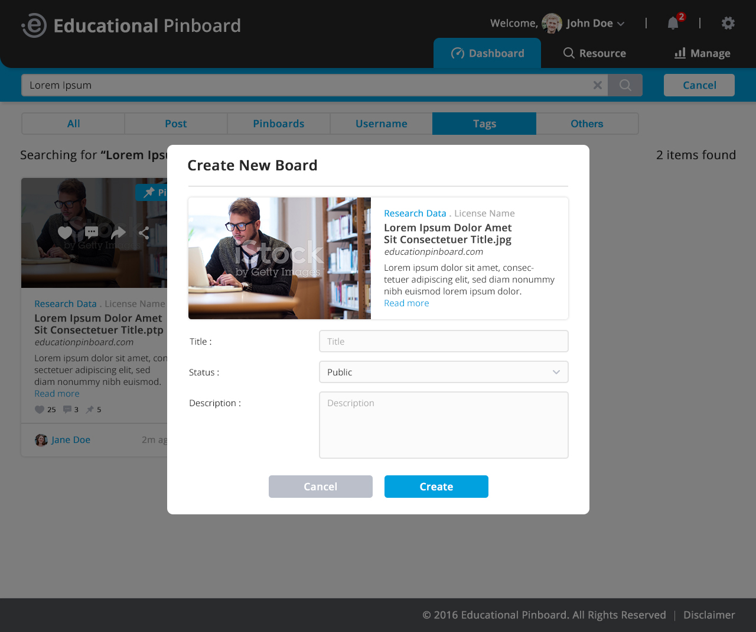756x632 pixels.
Task: Click the Educational Pinboard logo icon
Action: (34, 25)
